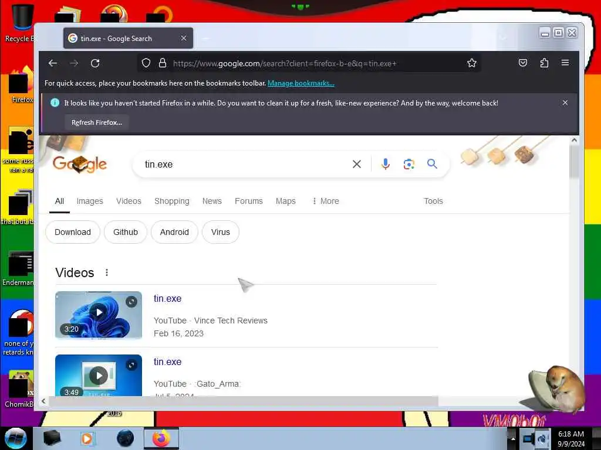Play the 3:49 video thumbnail

pos(99,376)
